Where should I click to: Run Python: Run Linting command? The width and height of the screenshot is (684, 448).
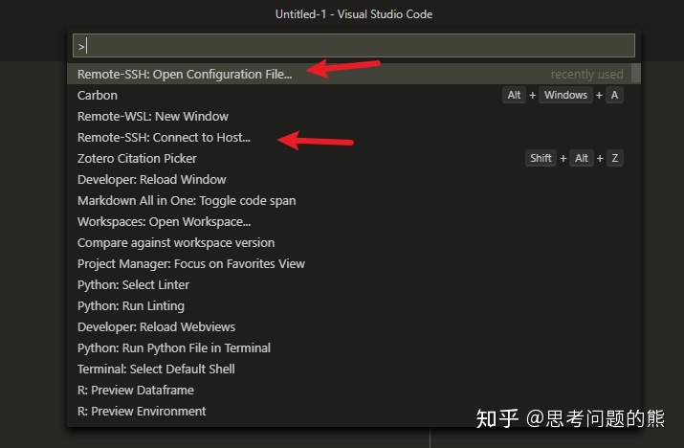point(354,305)
